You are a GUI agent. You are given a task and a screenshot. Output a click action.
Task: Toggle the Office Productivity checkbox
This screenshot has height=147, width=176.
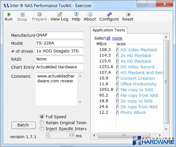tap(117, 84)
